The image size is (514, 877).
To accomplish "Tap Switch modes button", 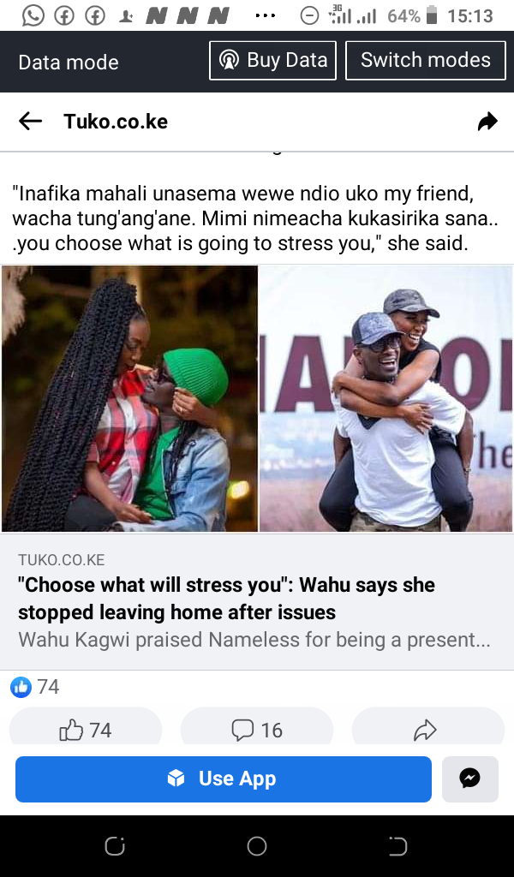I will (x=426, y=61).
